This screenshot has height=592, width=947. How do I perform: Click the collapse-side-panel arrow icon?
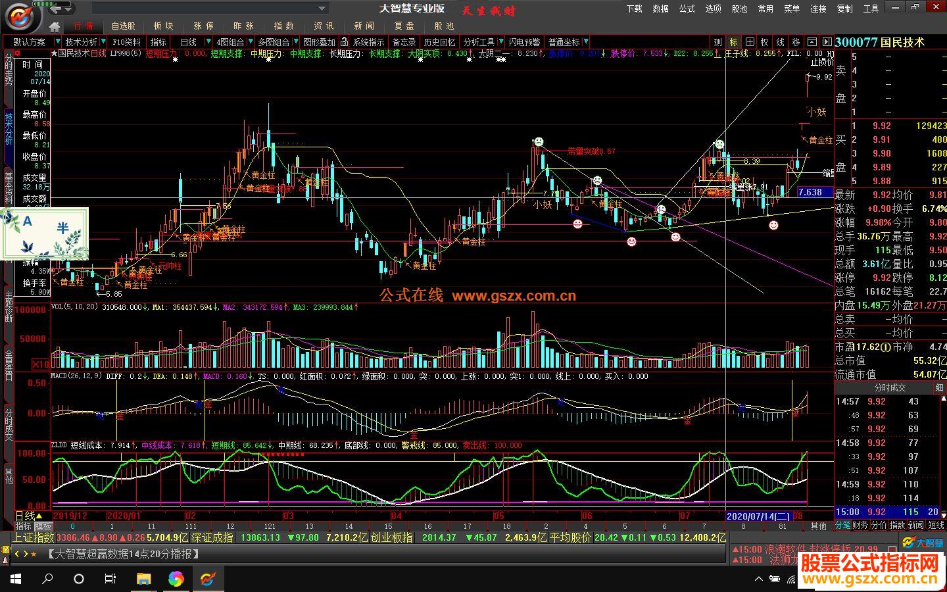pos(827,42)
